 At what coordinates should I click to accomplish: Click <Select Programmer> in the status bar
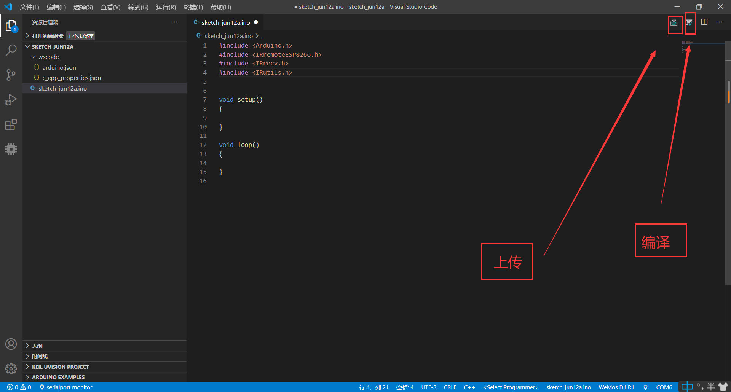tap(511, 387)
